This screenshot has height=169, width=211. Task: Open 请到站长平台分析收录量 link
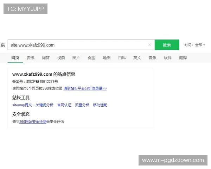pyautogui.click(x=85, y=88)
